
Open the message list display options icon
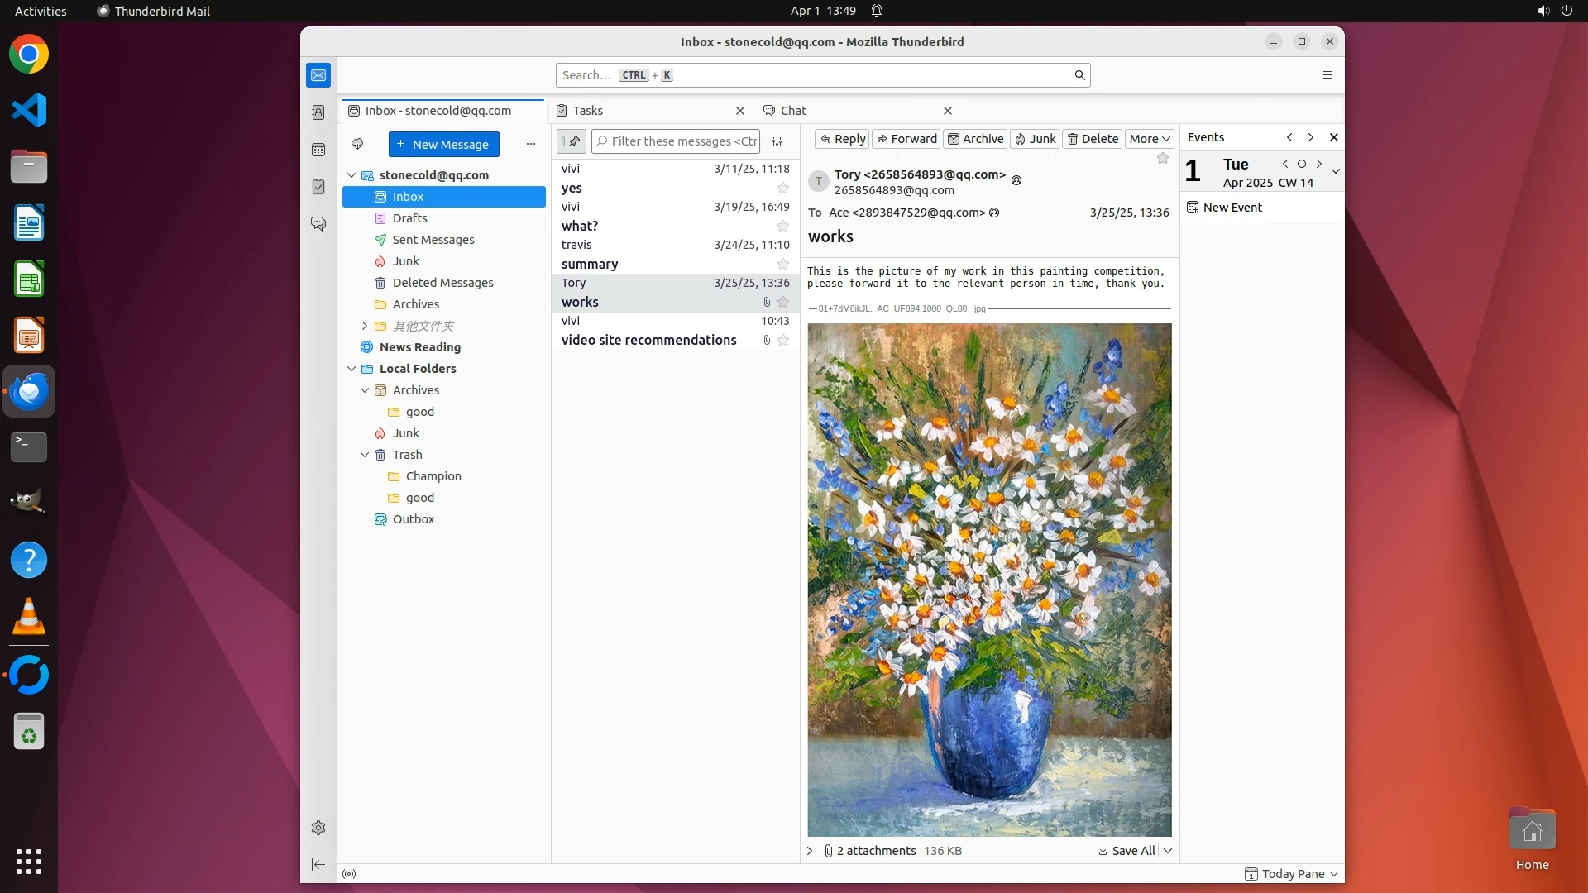click(777, 141)
